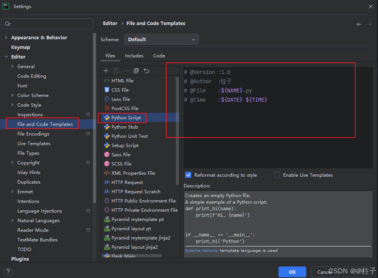Collapse the Editor section

[x=6, y=57]
